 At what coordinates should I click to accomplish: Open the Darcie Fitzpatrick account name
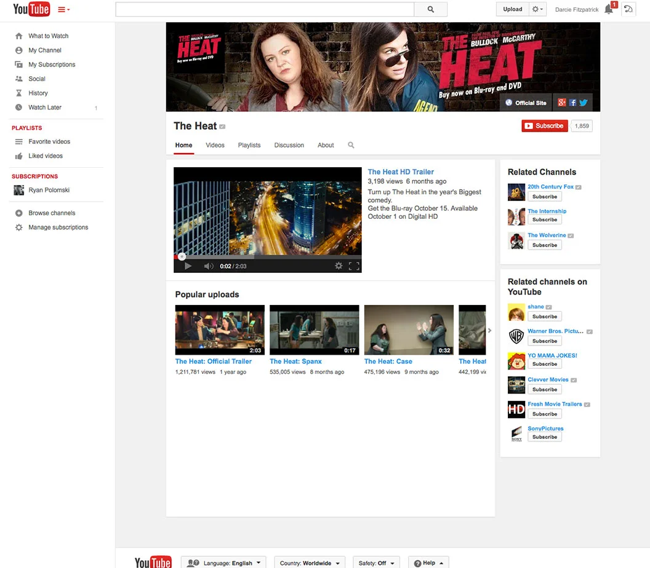[x=577, y=9]
